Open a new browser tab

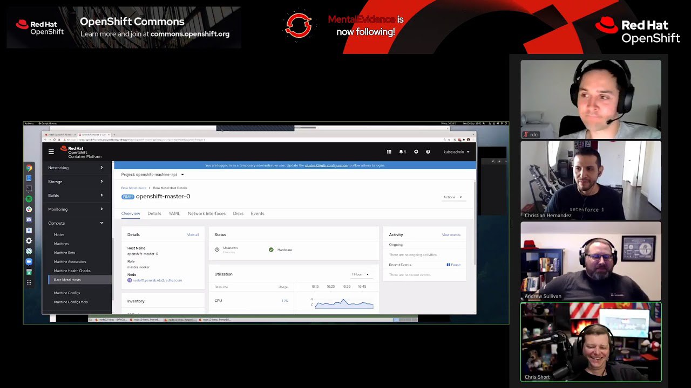point(114,134)
